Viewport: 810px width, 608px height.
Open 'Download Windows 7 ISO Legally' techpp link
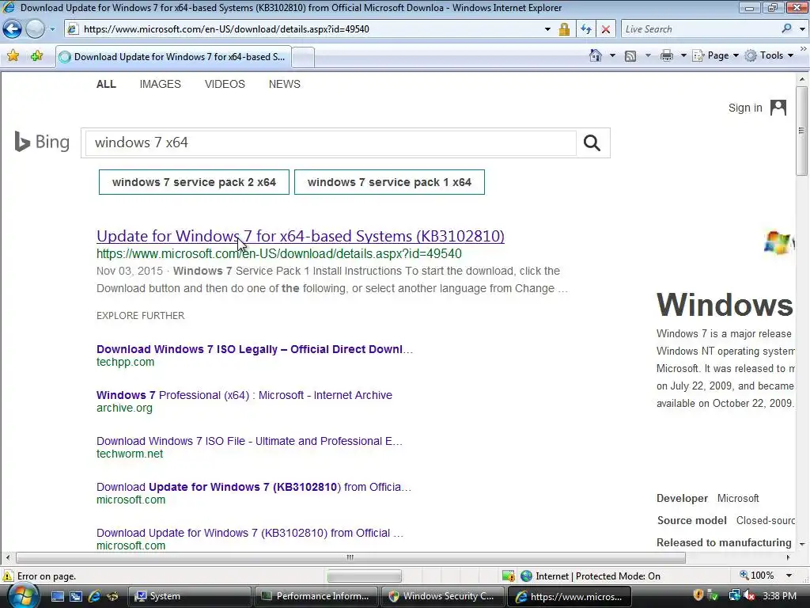click(x=254, y=349)
